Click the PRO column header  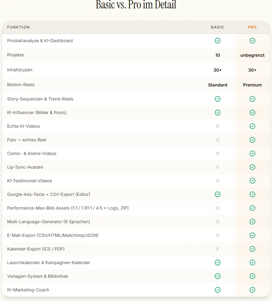tap(252, 27)
